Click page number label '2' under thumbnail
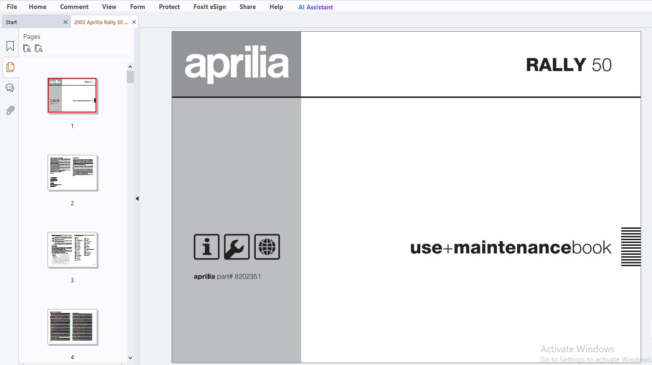652x365 pixels. click(x=72, y=203)
